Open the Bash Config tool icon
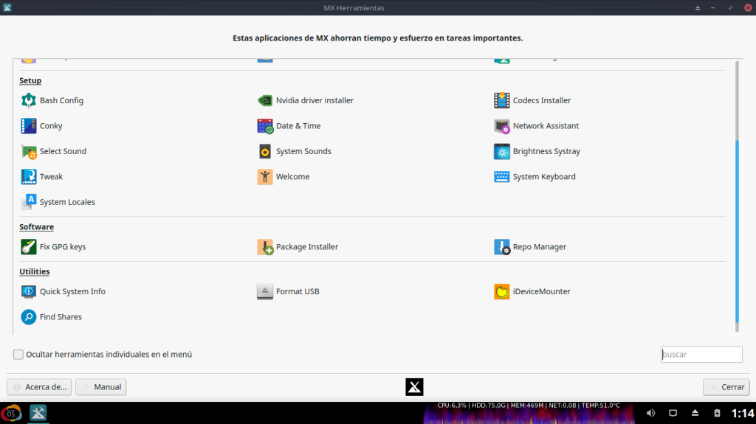 click(x=29, y=100)
